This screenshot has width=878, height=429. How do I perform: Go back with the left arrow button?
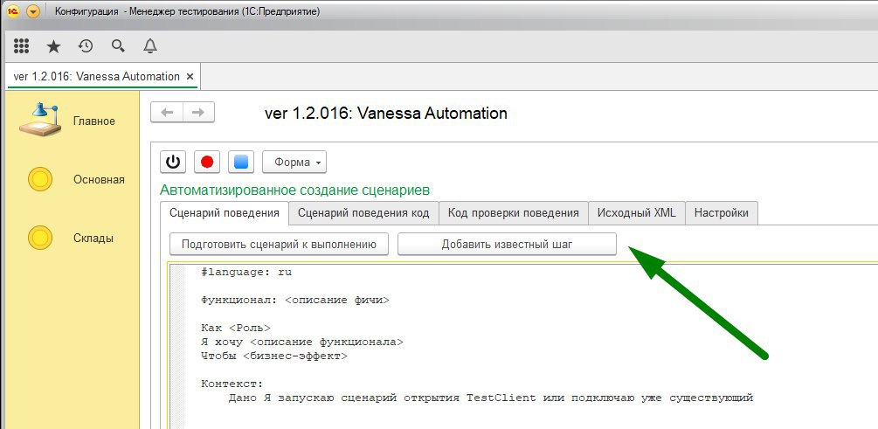[167, 113]
